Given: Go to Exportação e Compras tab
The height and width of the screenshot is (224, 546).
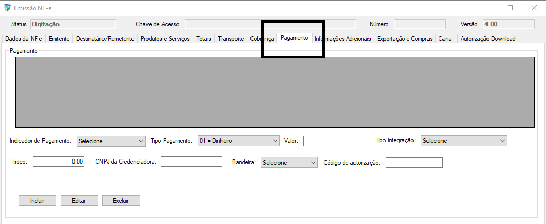Looking at the screenshot, I should (405, 39).
